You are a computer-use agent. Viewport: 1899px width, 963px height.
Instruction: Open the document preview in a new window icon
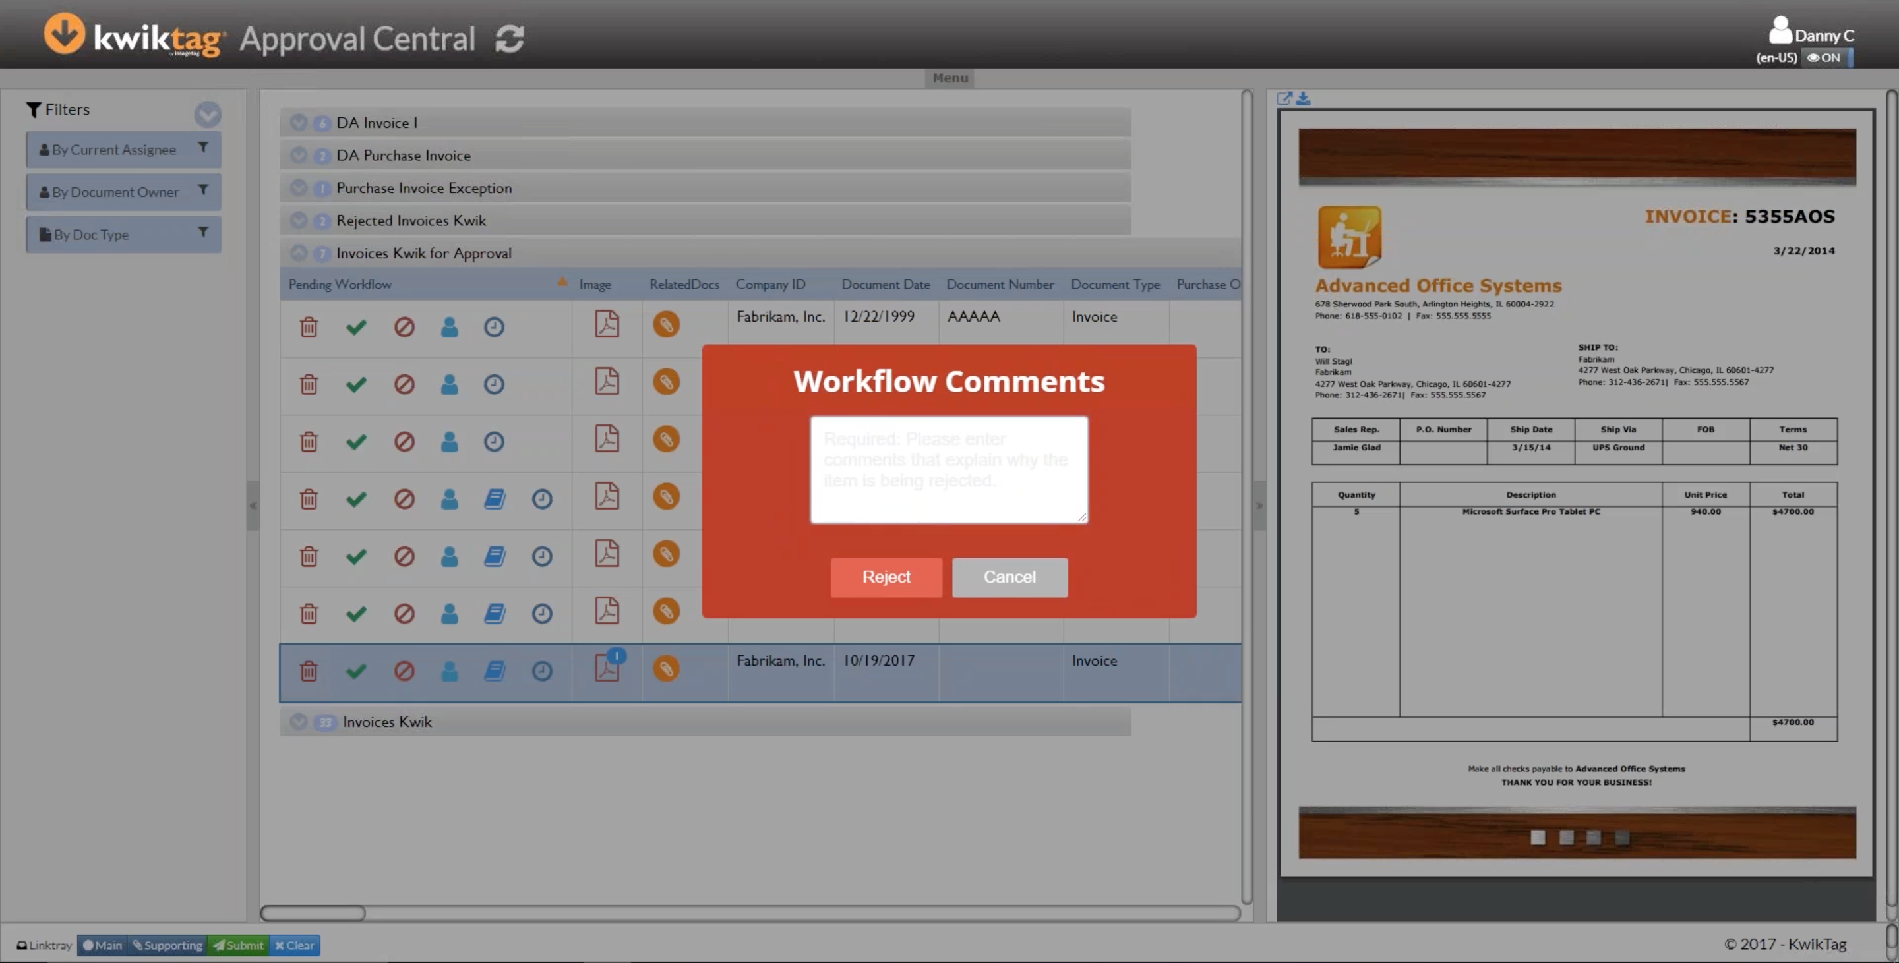coord(1284,99)
